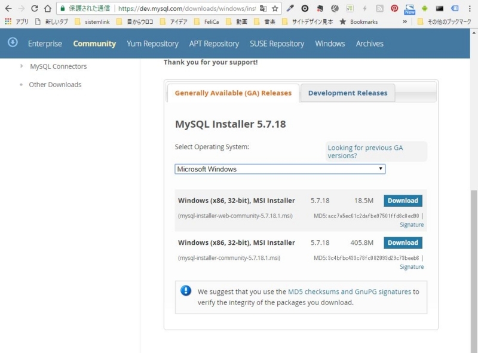Open the SUSE Repository navigation item

point(277,44)
